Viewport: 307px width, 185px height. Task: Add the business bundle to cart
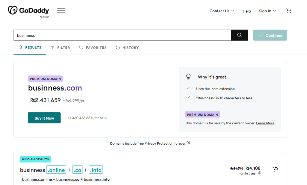tap(275, 169)
